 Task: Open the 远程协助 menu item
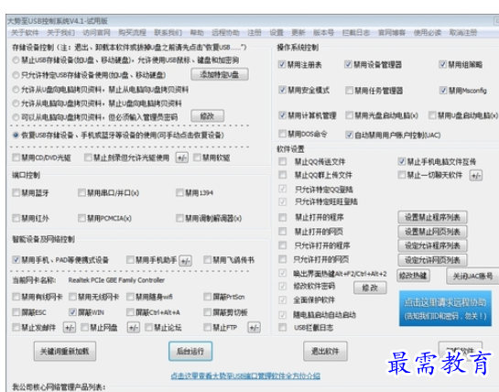[x=225, y=32]
